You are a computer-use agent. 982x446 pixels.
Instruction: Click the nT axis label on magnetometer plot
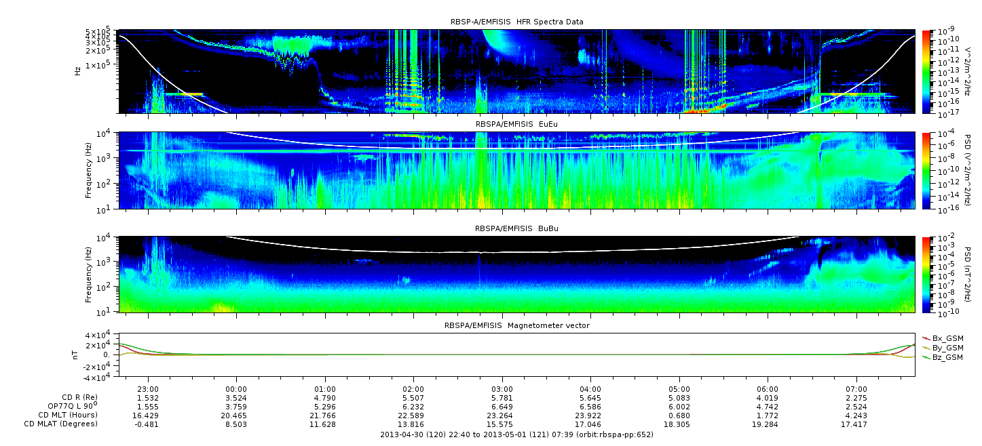[77, 354]
